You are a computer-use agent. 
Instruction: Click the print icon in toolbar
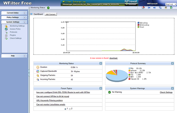(166, 7)
